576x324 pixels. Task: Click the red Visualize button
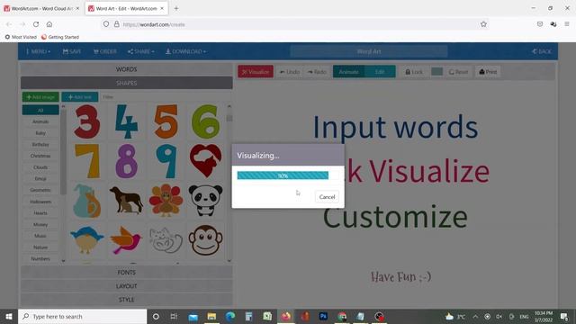pyautogui.click(x=256, y=72)
